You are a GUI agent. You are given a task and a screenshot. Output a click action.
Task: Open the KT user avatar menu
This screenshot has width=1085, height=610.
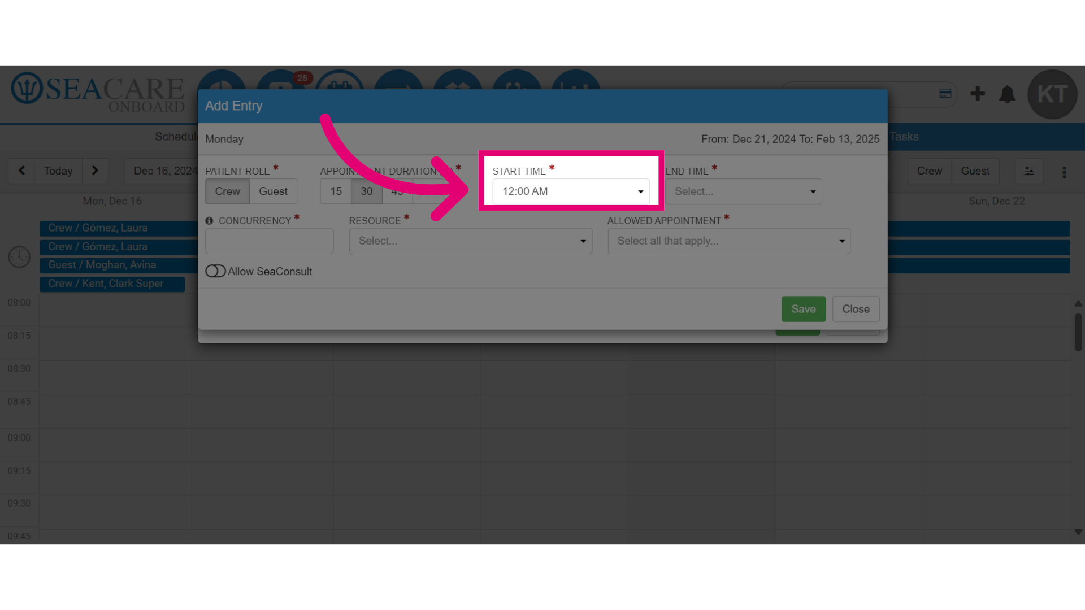tap(1052, 94)
